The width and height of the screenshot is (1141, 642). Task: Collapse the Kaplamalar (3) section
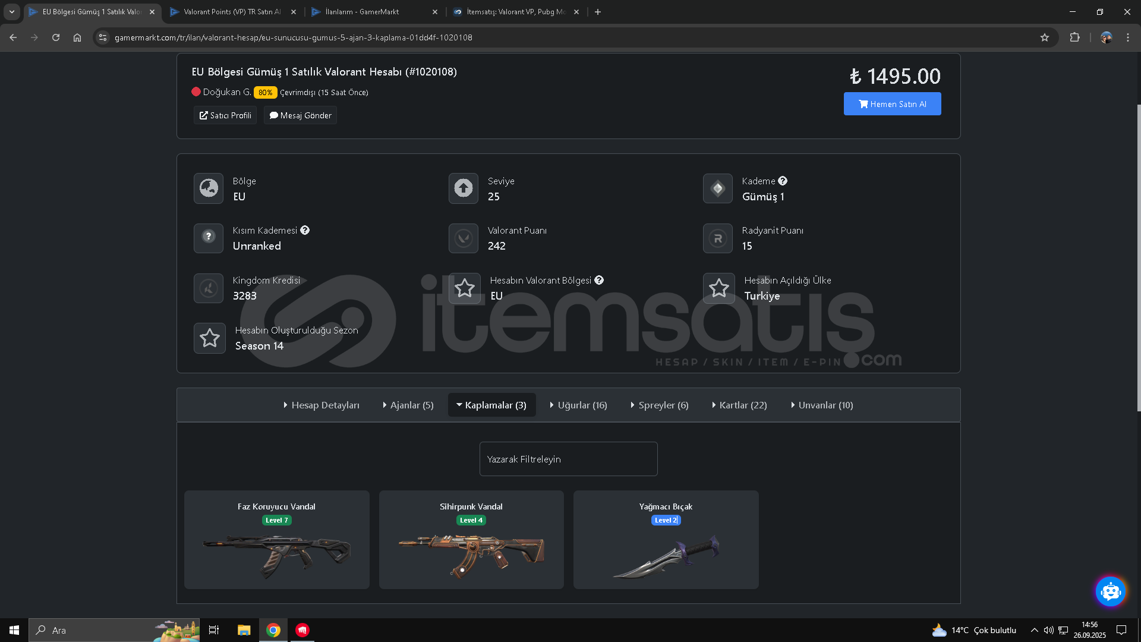[491, 405]
